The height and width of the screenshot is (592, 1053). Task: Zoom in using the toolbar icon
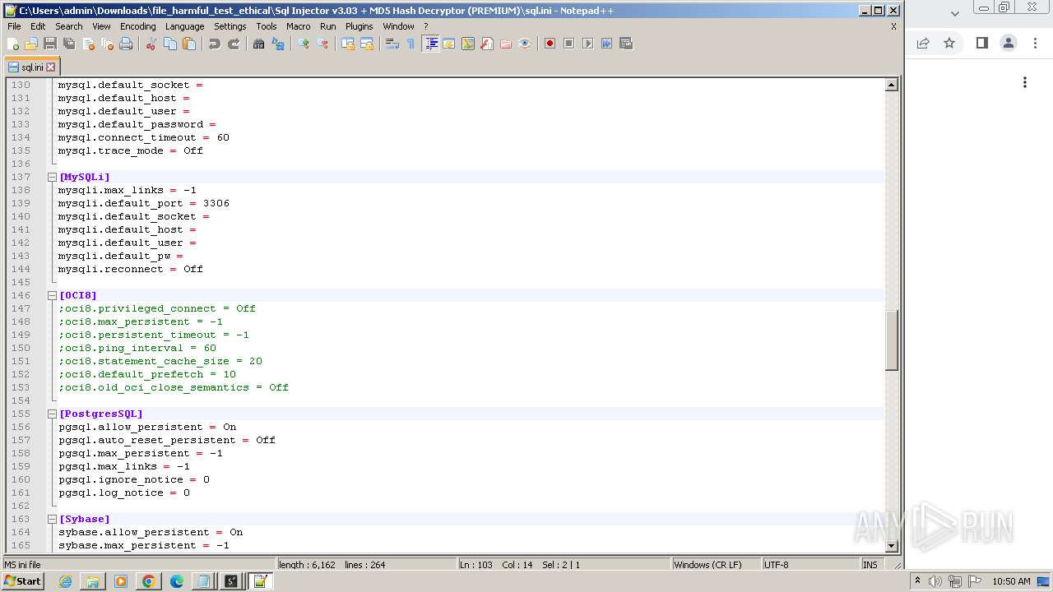[304, 44]
